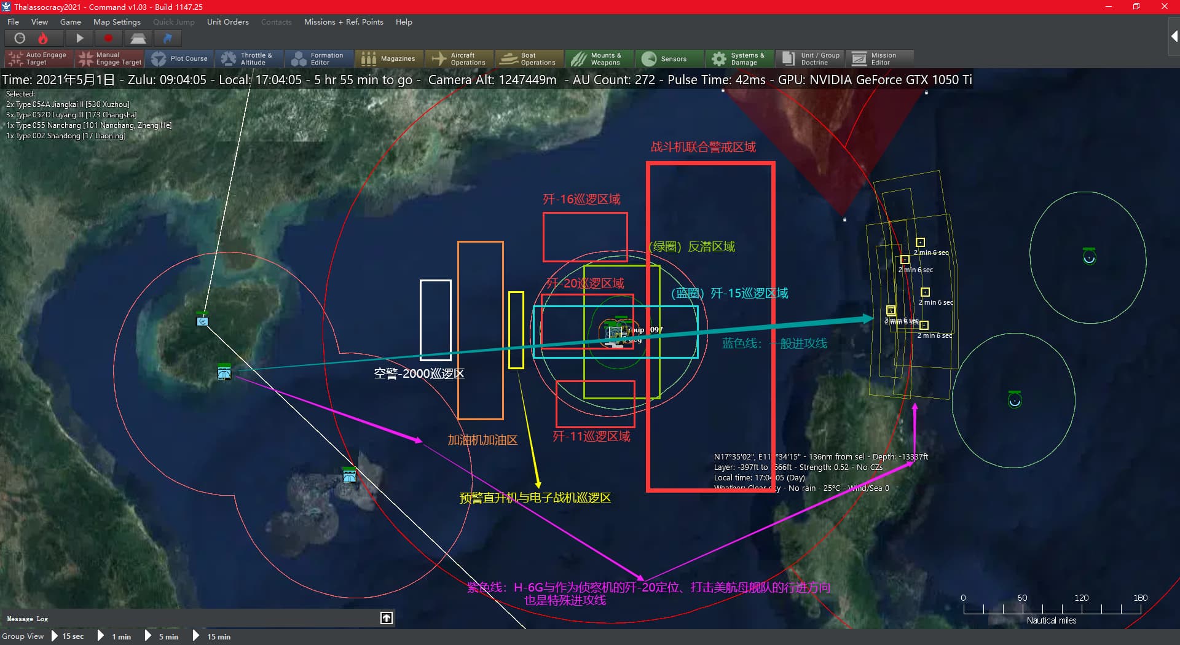
Task: Click the gray map layers icon
Action: (x=138, y=39)
